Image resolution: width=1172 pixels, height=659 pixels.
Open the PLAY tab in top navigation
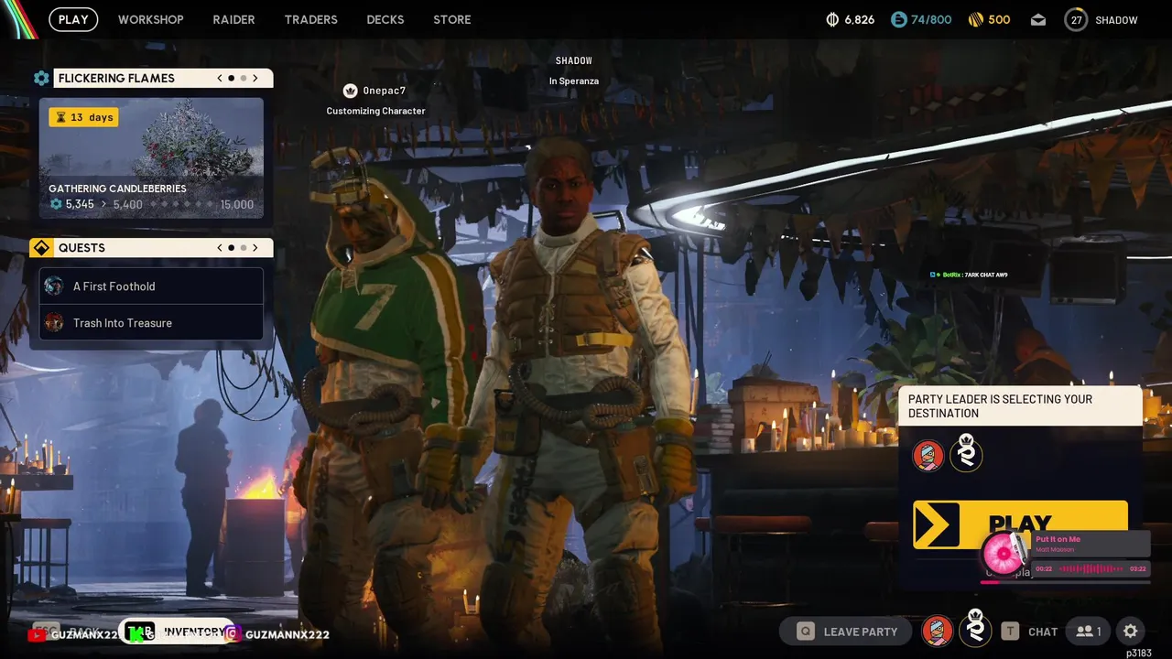click(x=73, y=19)
